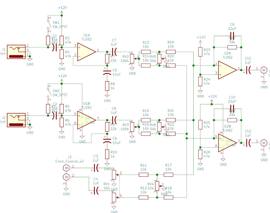Toggle the SW1 SW_SPST switch
The image size is (270, 213).
click(x=48, y=24)
